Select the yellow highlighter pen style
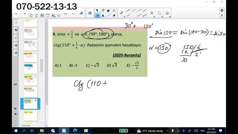238x134 pixels. coord(134,15)
